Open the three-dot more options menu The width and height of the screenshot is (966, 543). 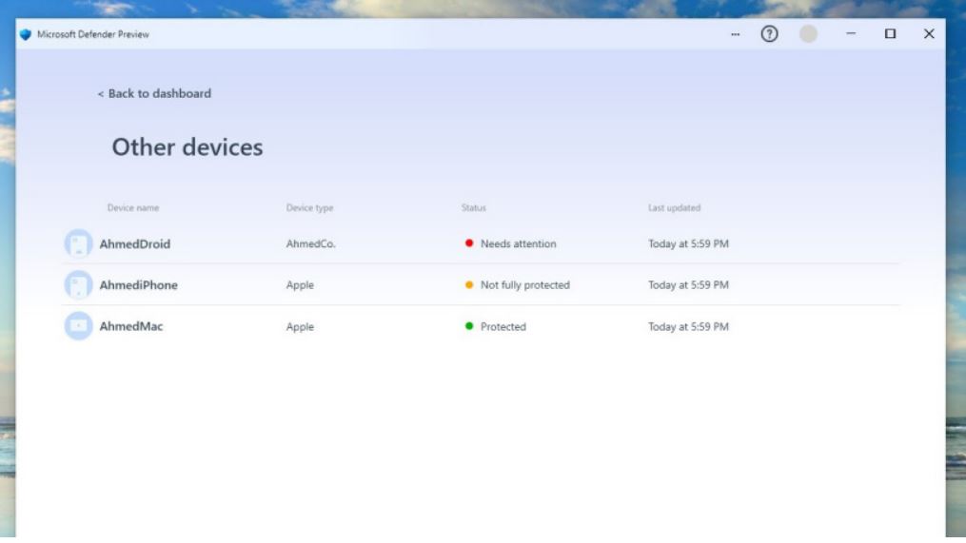[x=735, y=34]
